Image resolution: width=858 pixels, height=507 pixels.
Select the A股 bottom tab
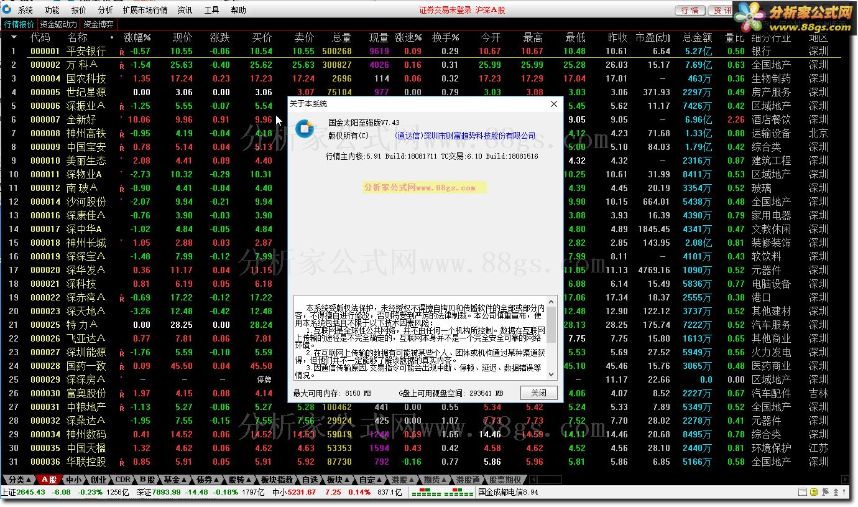pos(50,480)
